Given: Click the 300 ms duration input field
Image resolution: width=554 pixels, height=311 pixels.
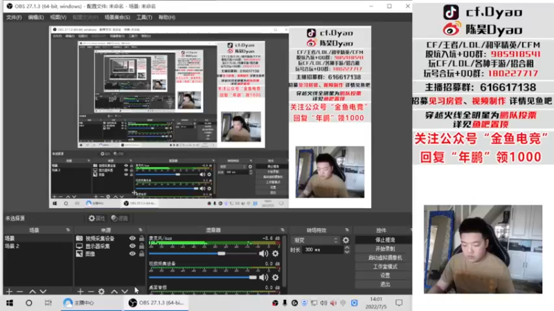Looking at the screenshot, I should click(x=323, y=249).
